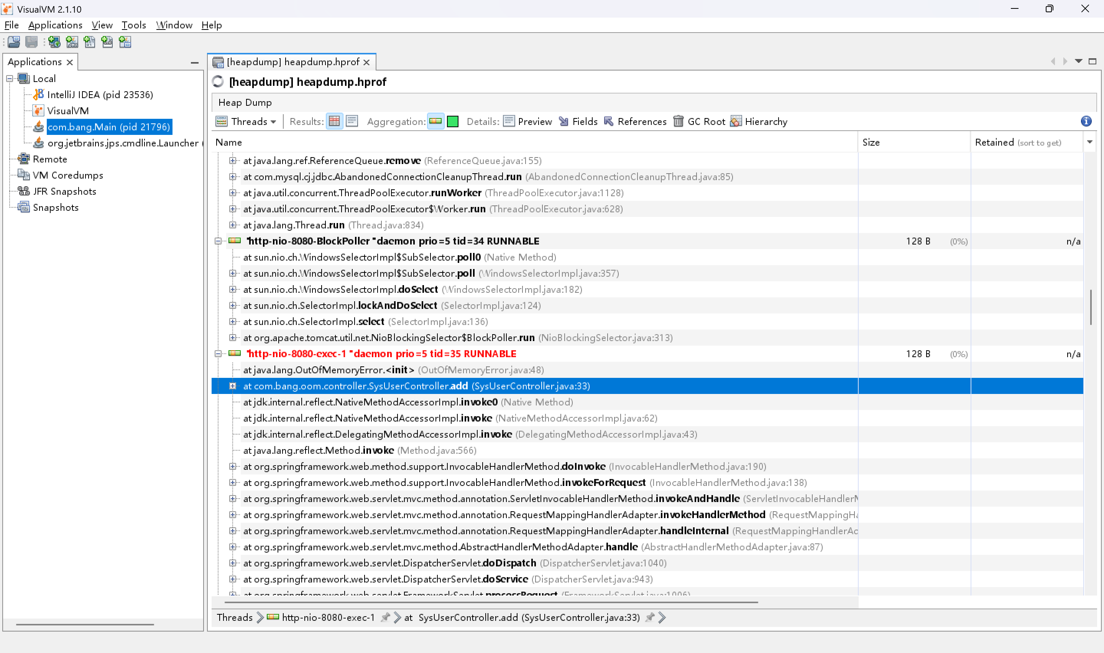Switch results to table view
The image size is (1104, 653).
tap(334, 121)
